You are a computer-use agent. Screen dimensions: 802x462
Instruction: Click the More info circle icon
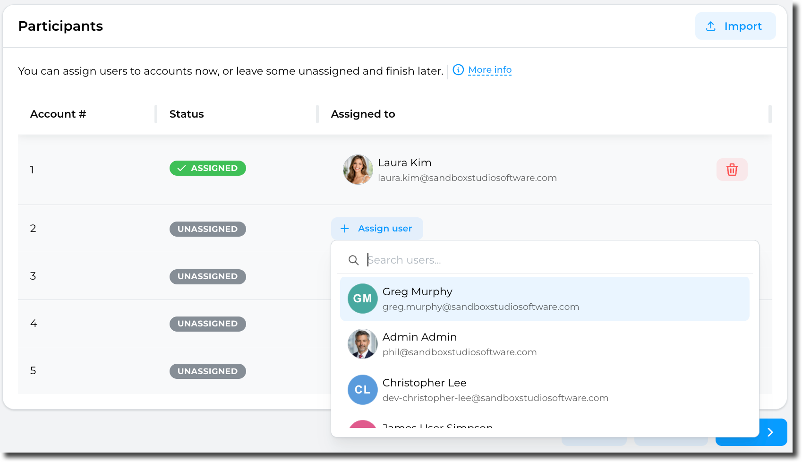458,70
